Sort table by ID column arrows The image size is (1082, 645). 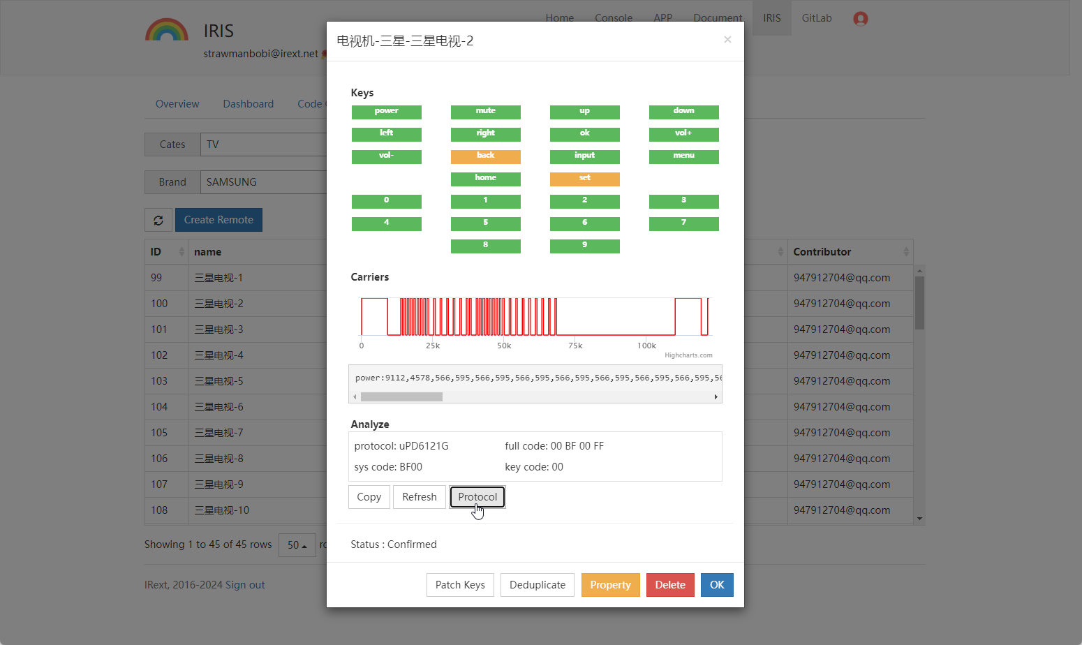[181, 252]
